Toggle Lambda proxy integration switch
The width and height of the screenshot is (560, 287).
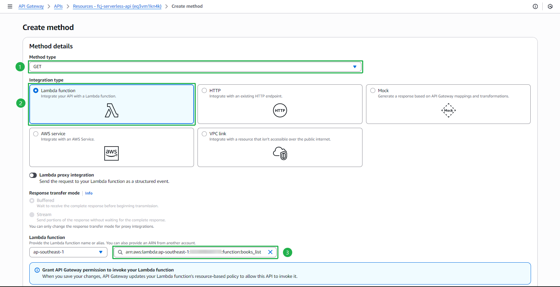pyautogui.click(x=33, y=175)
